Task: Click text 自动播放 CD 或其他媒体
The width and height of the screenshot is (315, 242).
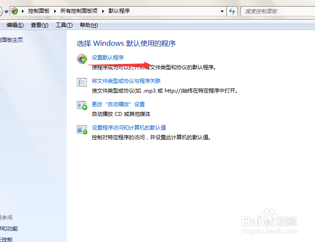Action: tap(121, 114)
